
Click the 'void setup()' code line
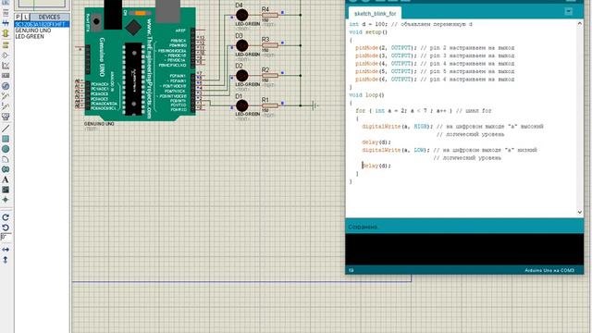pos(368,32)
